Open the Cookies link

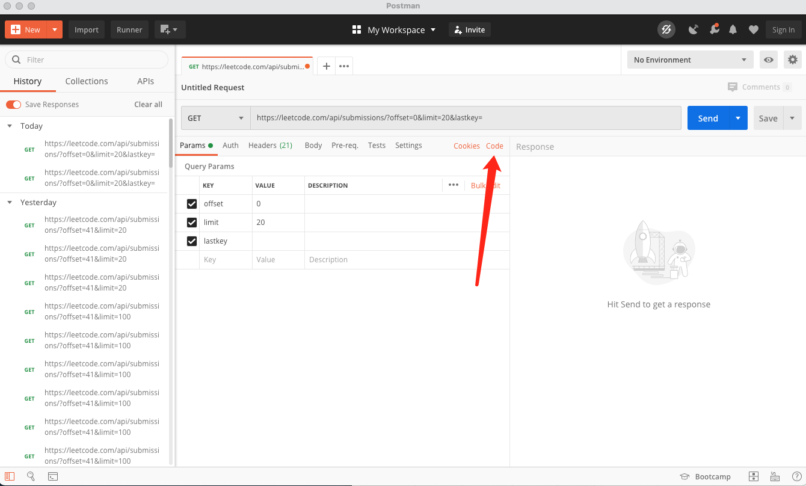coord(467,146)
